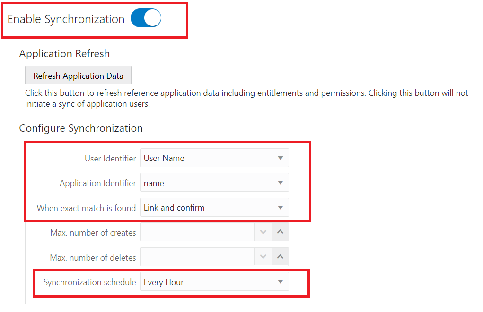
Task: Click the arrow icon on User Identifier dropdown
Action: (280, 158)
